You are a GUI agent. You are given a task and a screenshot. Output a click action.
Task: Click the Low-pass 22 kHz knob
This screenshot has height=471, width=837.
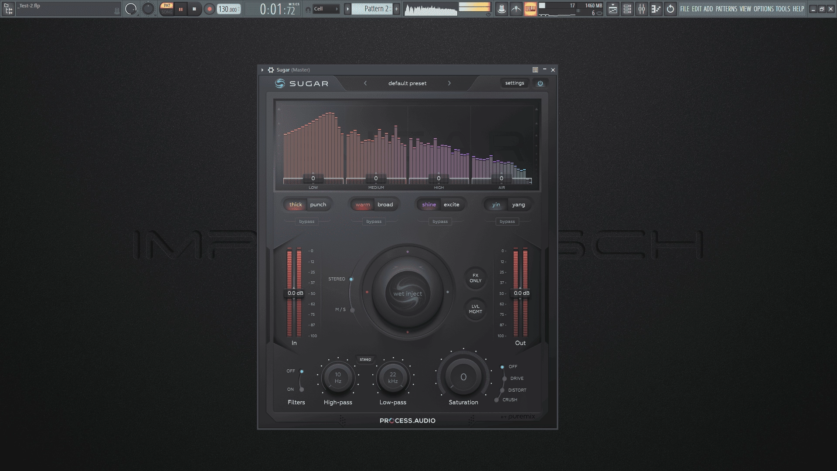[x=393, y=378]
